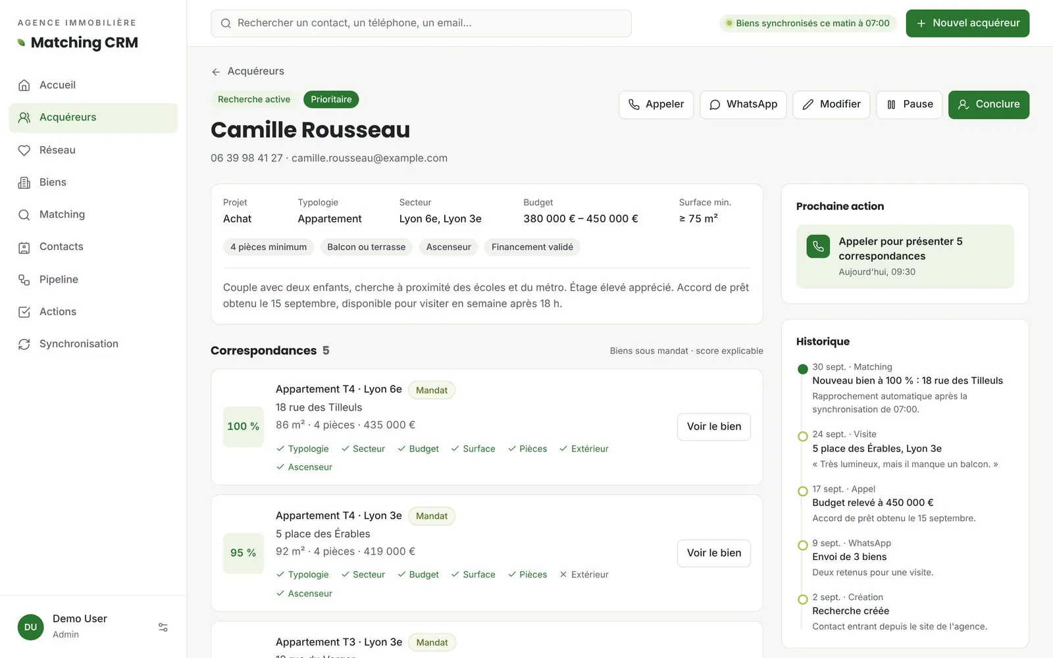
Task: Open the Matching magnifier icon in sidebar
Action: point(24,215)
